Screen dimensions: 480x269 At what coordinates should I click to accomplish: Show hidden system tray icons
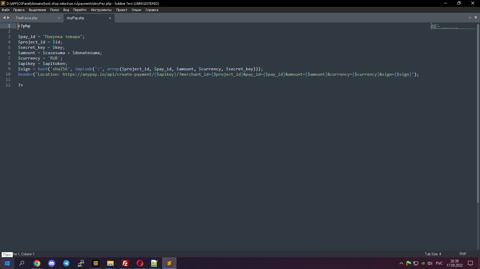pyautogui.click(x=401, y=263)
